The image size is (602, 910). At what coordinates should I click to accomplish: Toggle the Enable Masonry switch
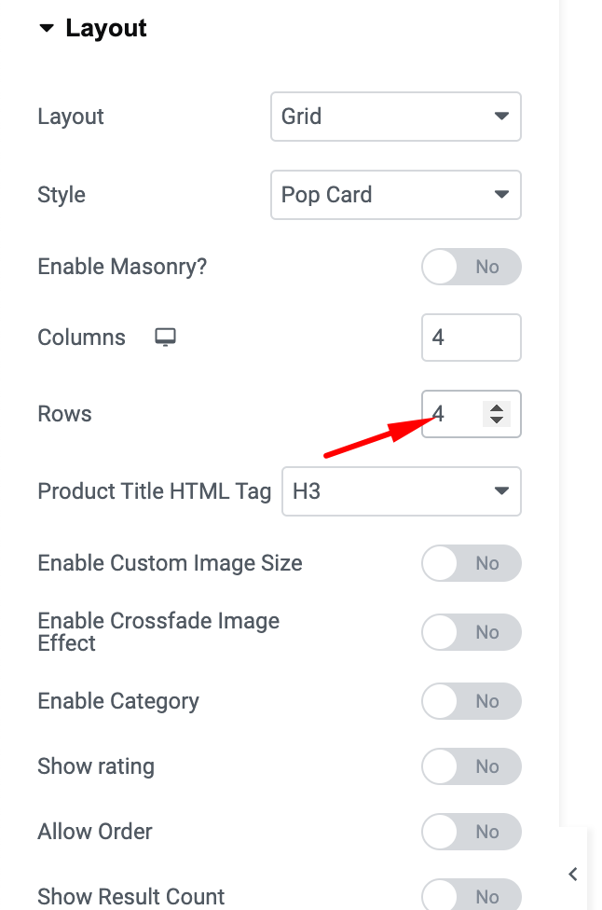point(472,267)
